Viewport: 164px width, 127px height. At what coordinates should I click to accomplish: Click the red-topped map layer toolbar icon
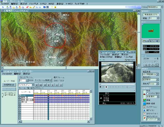(x=20, y=7)
